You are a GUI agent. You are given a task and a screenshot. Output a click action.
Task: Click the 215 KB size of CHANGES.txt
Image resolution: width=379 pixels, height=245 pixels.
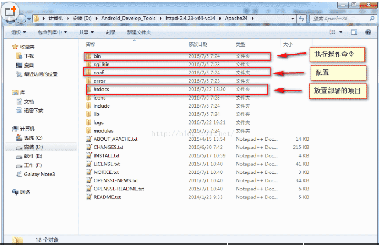point(301,147)
